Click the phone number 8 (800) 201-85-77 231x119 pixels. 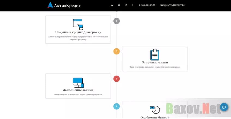147,5
